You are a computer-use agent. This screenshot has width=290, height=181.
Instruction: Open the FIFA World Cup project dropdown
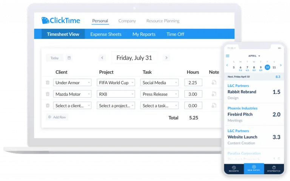(x=116, y=82)
